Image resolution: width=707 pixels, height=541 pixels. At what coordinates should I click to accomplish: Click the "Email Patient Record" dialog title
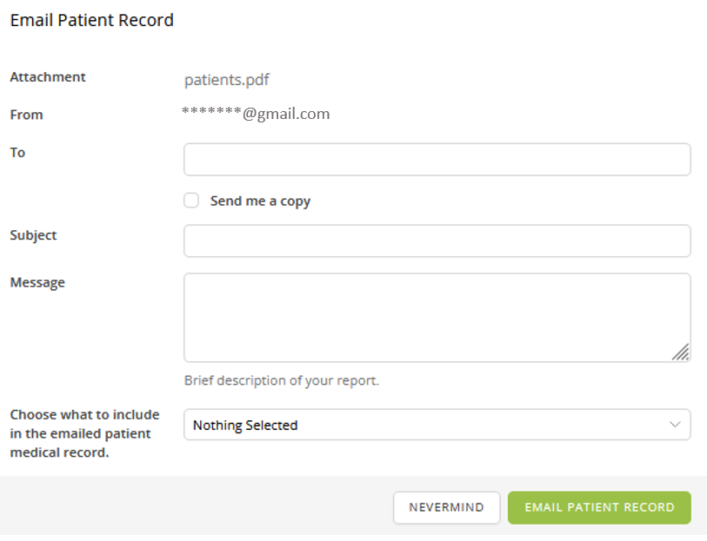click(x=91, y=20)
